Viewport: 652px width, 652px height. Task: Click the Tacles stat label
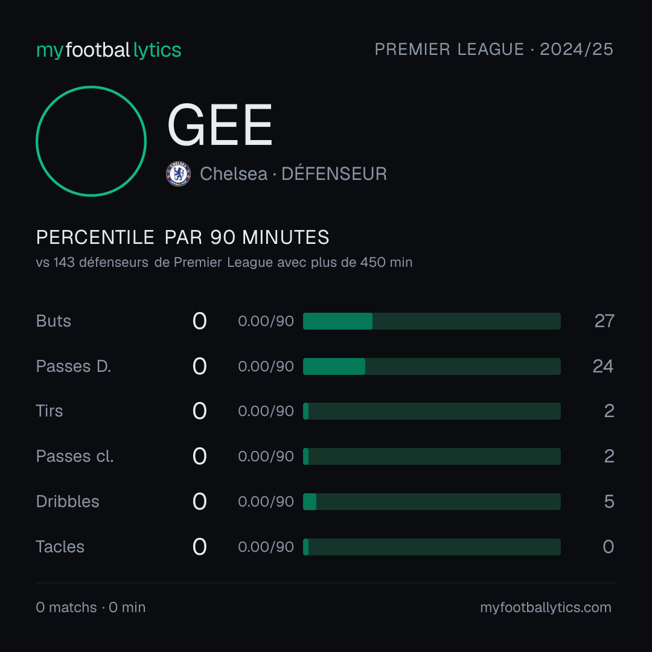point(60,547)
